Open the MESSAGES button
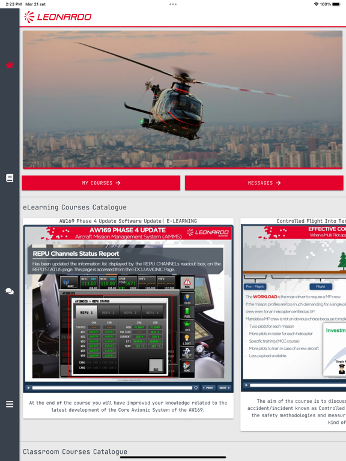The width and height of the screenshot is (346, 461). (x=264, y=183)
